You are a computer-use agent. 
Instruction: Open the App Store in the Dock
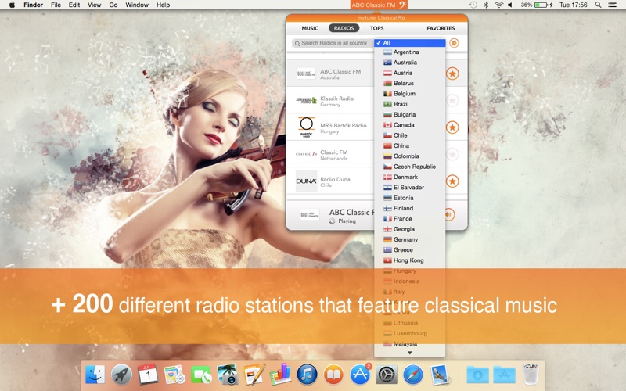pos(360,375)
